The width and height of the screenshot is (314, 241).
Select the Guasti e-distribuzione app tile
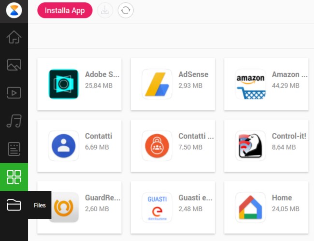[x=173, y=207]
